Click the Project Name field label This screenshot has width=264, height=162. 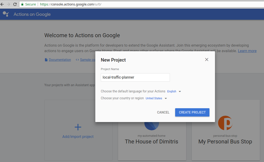click(x=110, y=69)
